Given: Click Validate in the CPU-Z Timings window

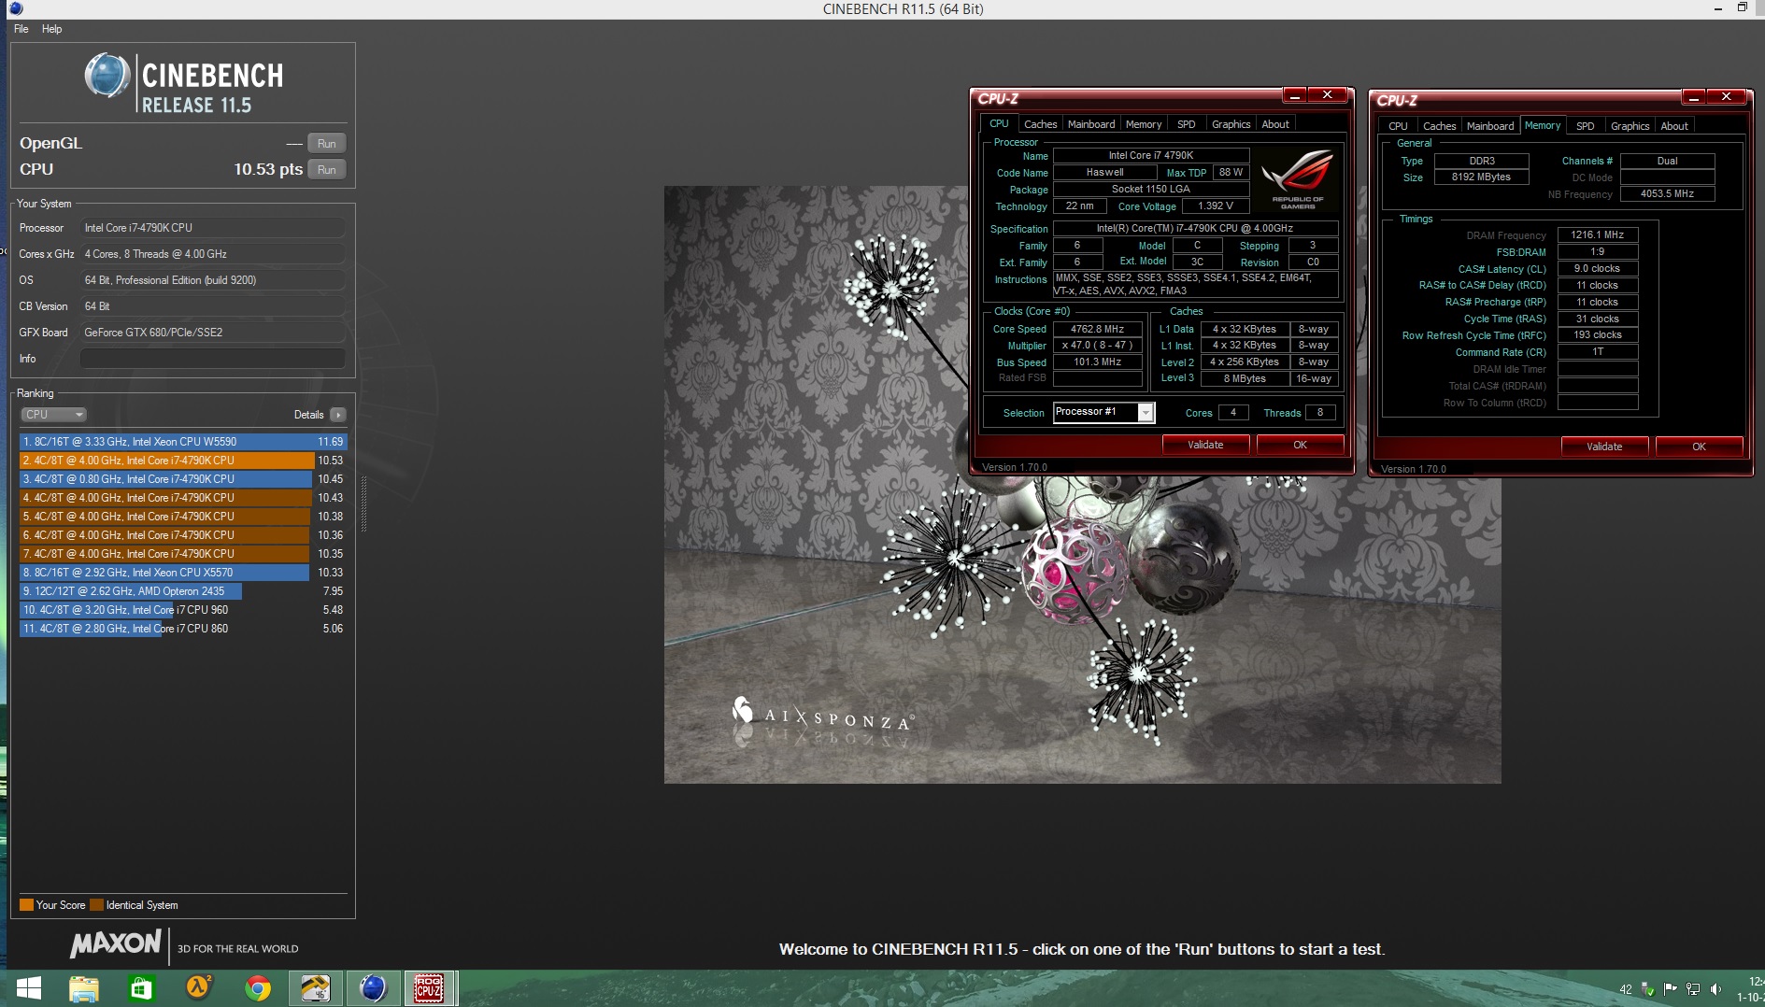Looking at the screenshot, I should point(1604,447).
